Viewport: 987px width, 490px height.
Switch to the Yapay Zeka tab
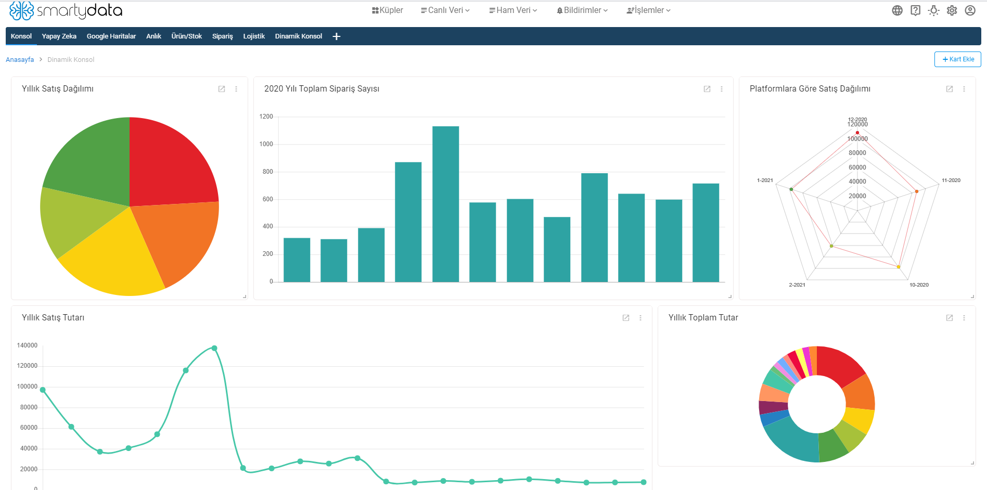59,36
